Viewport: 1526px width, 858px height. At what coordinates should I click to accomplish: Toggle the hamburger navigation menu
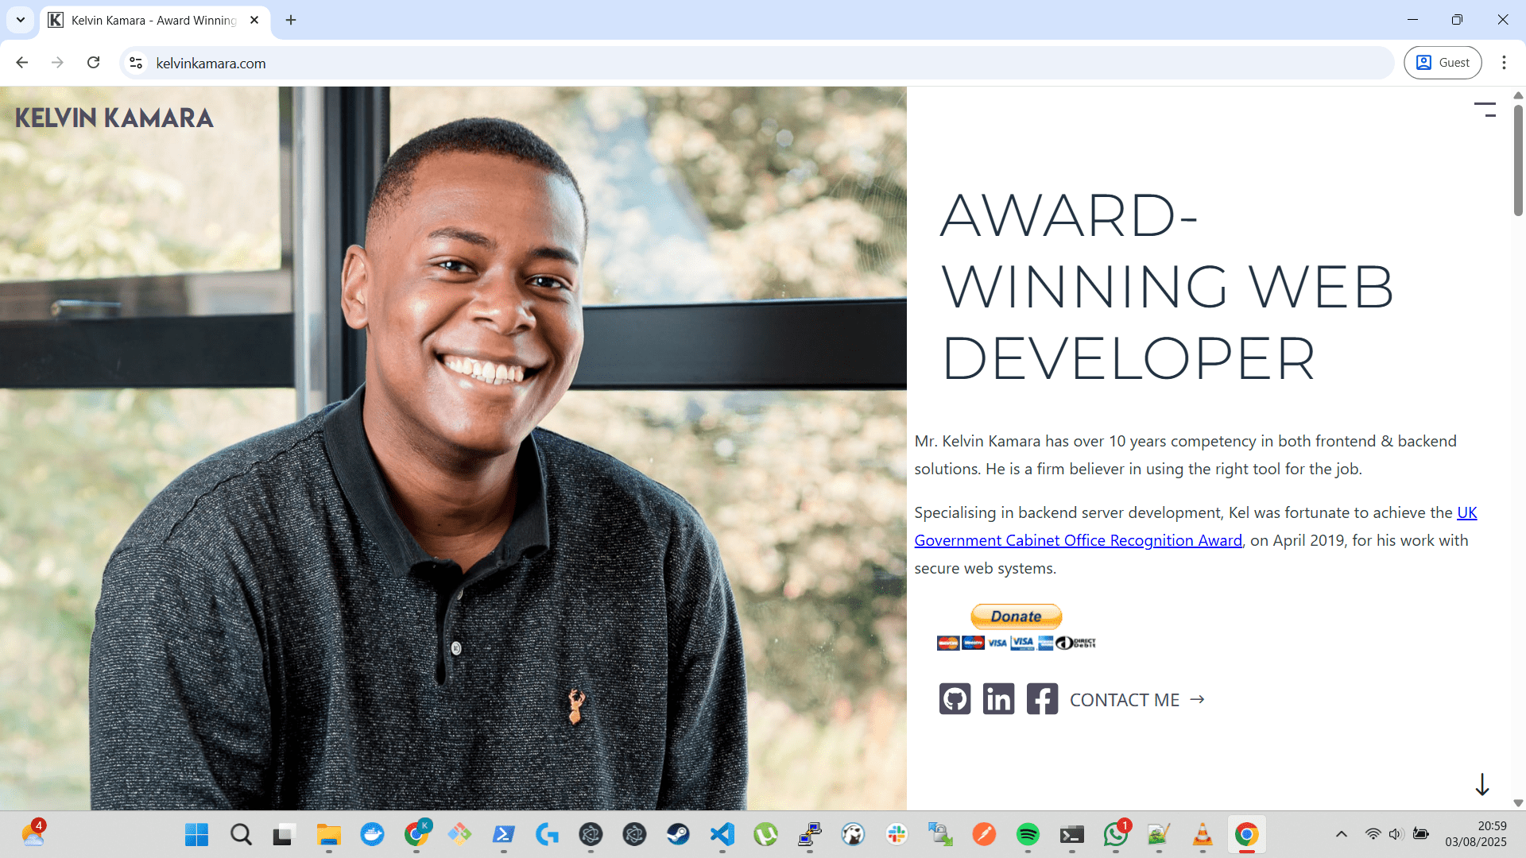coord(1485,110)
